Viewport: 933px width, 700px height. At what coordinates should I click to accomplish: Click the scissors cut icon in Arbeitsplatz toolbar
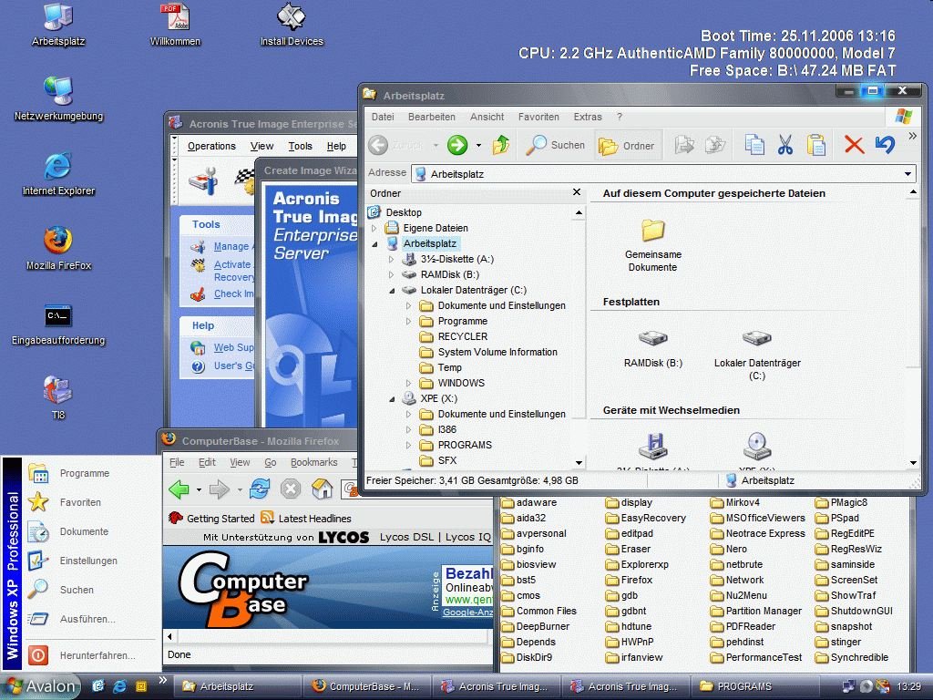click(785, 145)
